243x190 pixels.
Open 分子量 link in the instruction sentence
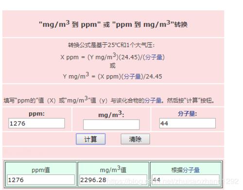click(x=153, y=101)
